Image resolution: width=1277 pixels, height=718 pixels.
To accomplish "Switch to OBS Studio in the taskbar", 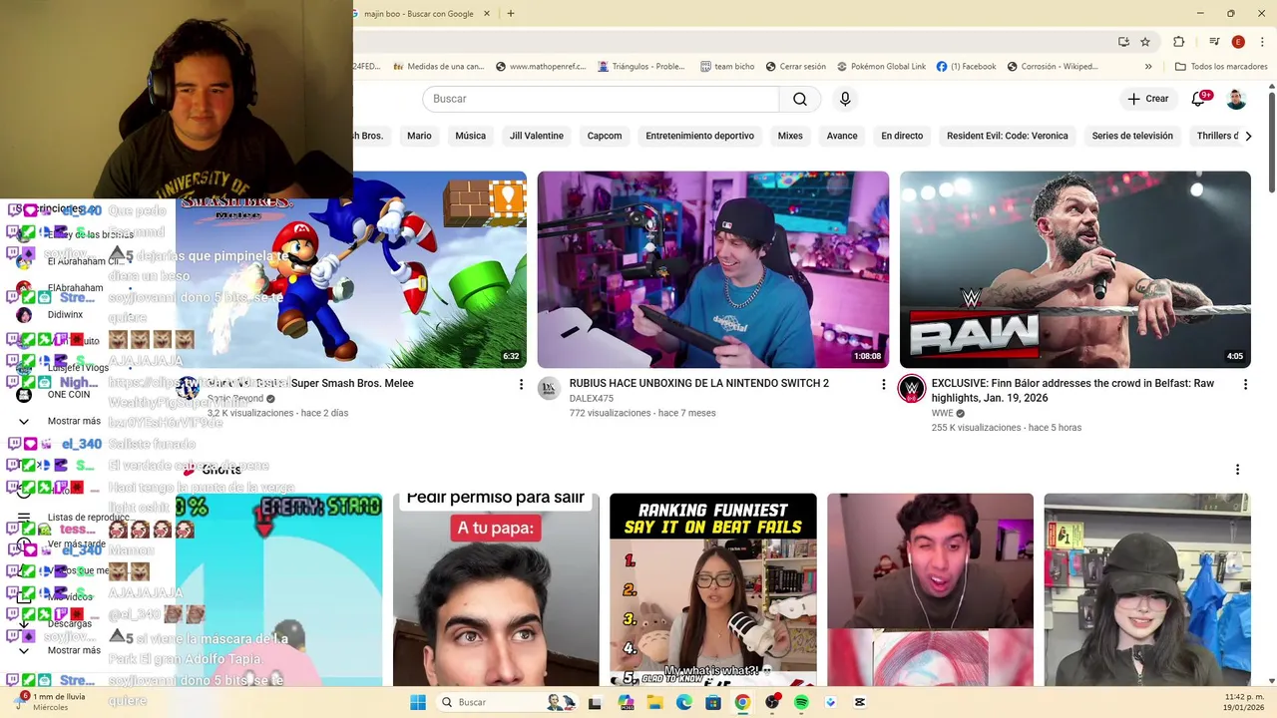I will 772,702.
